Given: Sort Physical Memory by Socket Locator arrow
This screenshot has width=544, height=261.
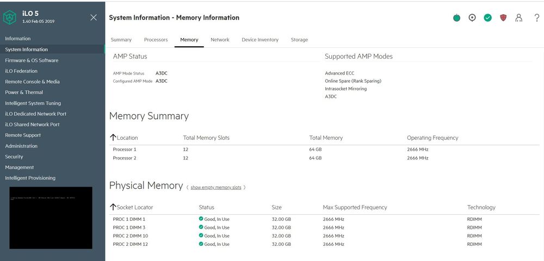Looking at the screenshot, I should pos(113,207).
